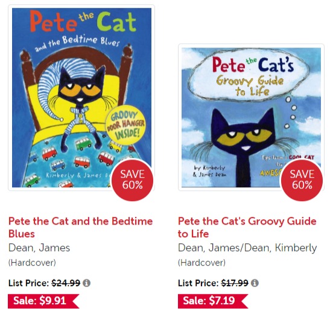333x309 pixels.
Task: Click Save 60% badge on Bedtime Blues
Action: 132,179
